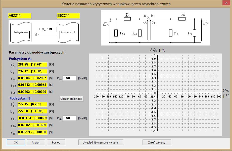
Task: Click the E'B source label in circuit
Action: coord(206,23)
